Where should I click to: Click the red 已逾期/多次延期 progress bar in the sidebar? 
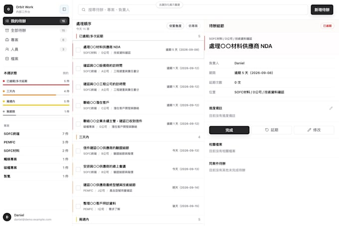point(36,85)
